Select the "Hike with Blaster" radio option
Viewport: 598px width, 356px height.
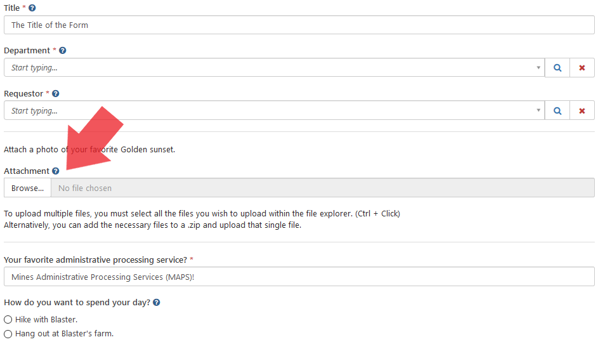tap(8, 320)
